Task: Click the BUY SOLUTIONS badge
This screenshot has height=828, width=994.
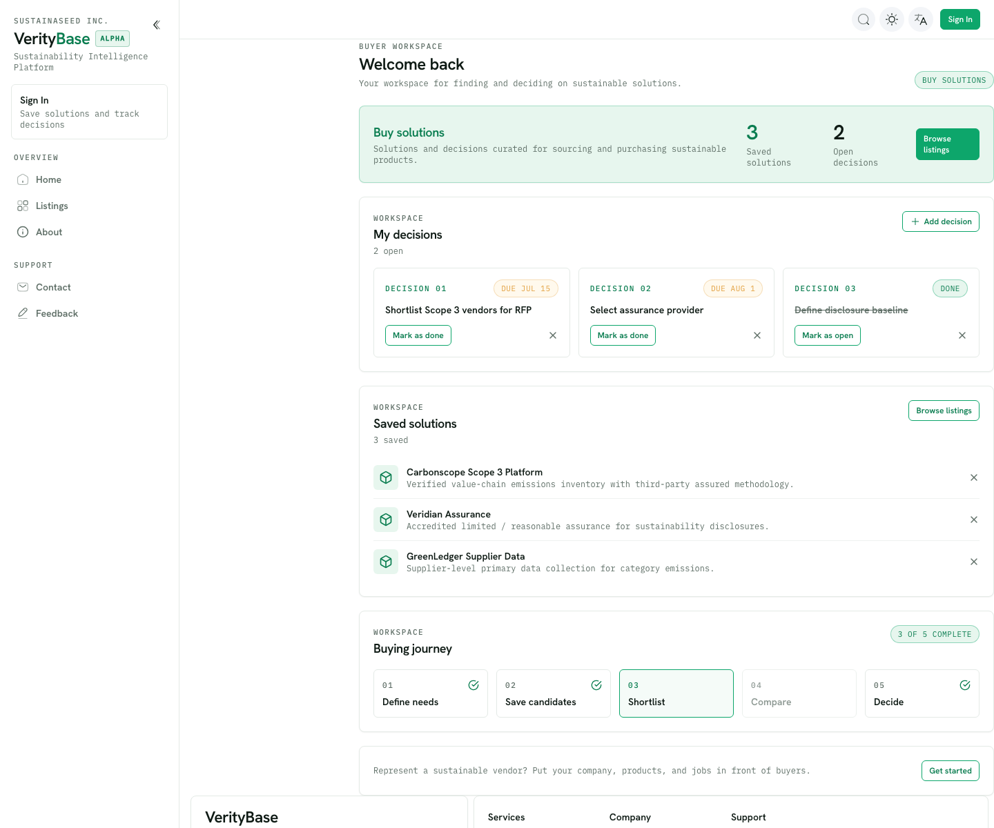Action: pyautogui.click(x=954, y=80)
